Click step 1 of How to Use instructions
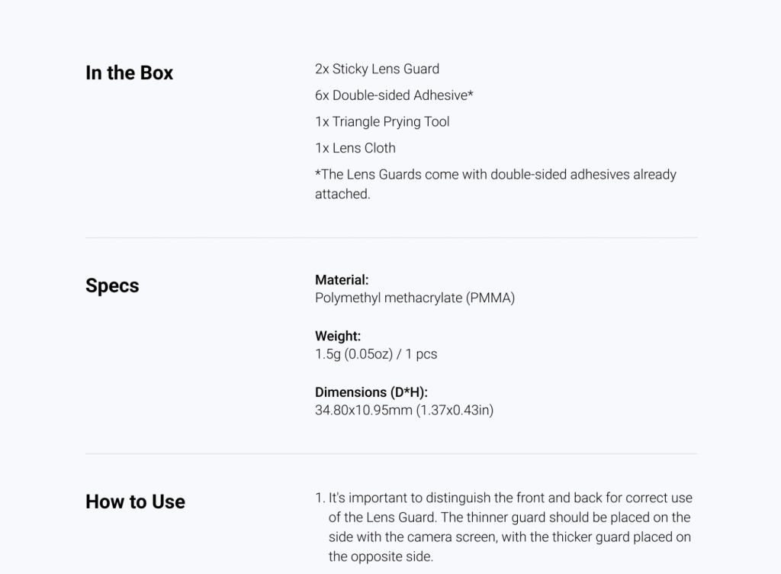The width and height of the screenshot is (781, 574). click(x=503, y=527)
